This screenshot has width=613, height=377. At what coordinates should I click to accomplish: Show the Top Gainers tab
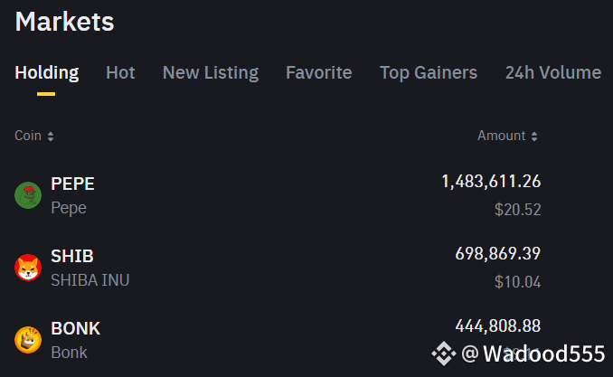coord(429,72)
